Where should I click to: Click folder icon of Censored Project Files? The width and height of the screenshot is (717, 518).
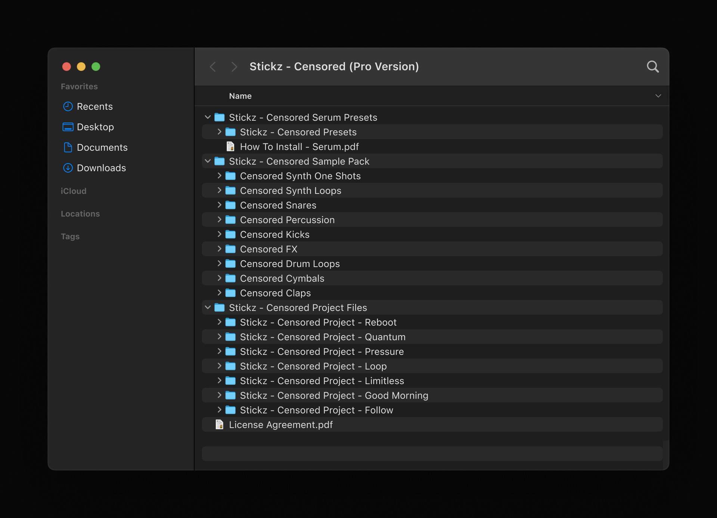(x=220, y=307)
